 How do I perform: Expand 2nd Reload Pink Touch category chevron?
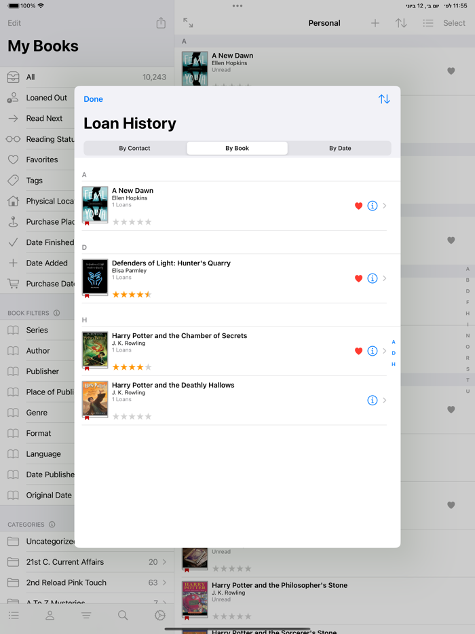coord(164,582)
